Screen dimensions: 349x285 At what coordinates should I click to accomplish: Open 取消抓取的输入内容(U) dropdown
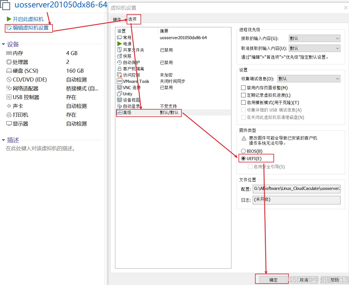pos(314,49)
